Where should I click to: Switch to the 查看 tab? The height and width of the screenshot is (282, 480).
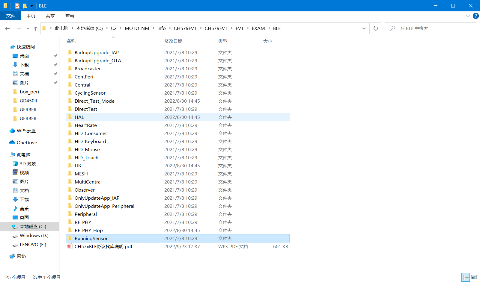click(70, 16)
